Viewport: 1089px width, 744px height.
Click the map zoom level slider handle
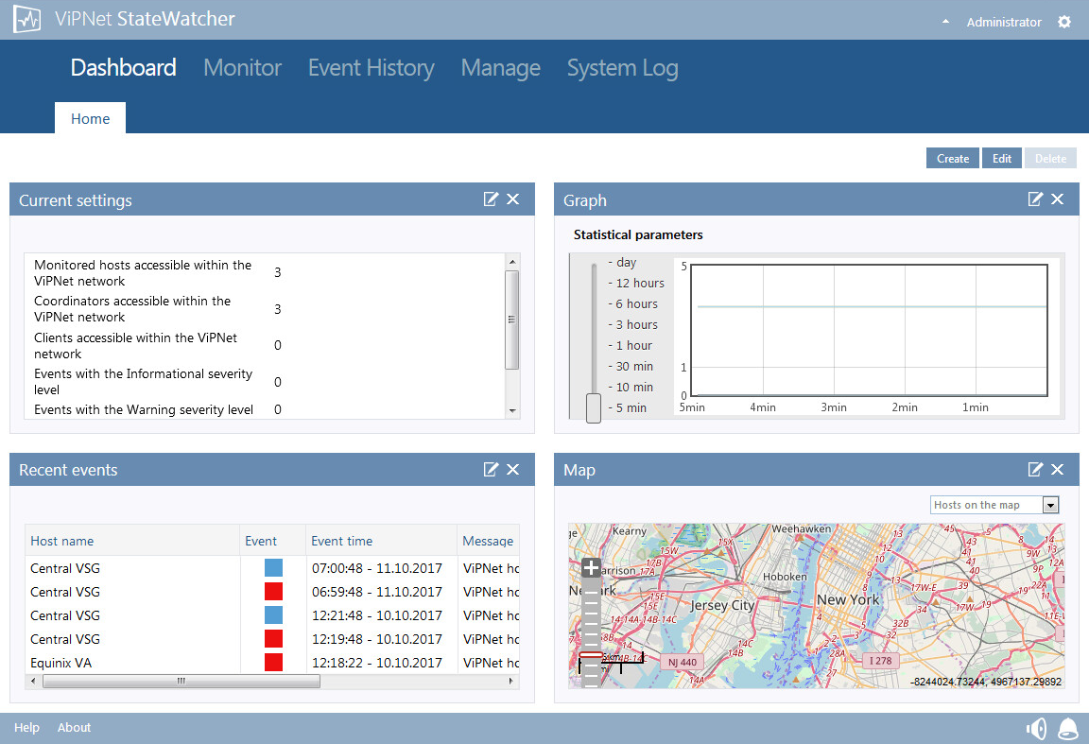click(x=591, y=654)
